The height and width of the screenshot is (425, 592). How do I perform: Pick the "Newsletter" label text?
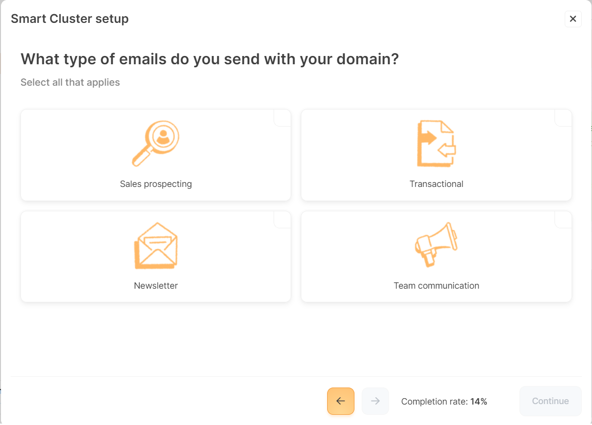coord(156,286)
